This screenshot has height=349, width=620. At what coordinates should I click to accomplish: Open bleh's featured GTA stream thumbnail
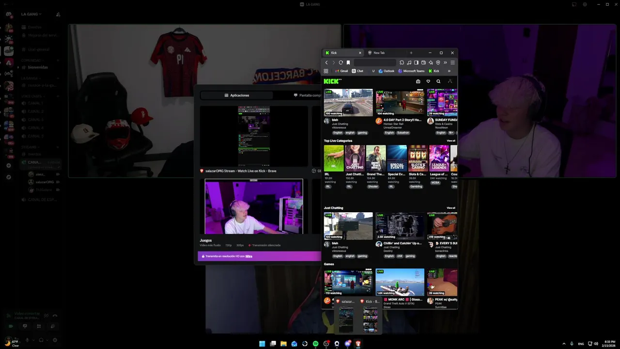pos(348,102)
